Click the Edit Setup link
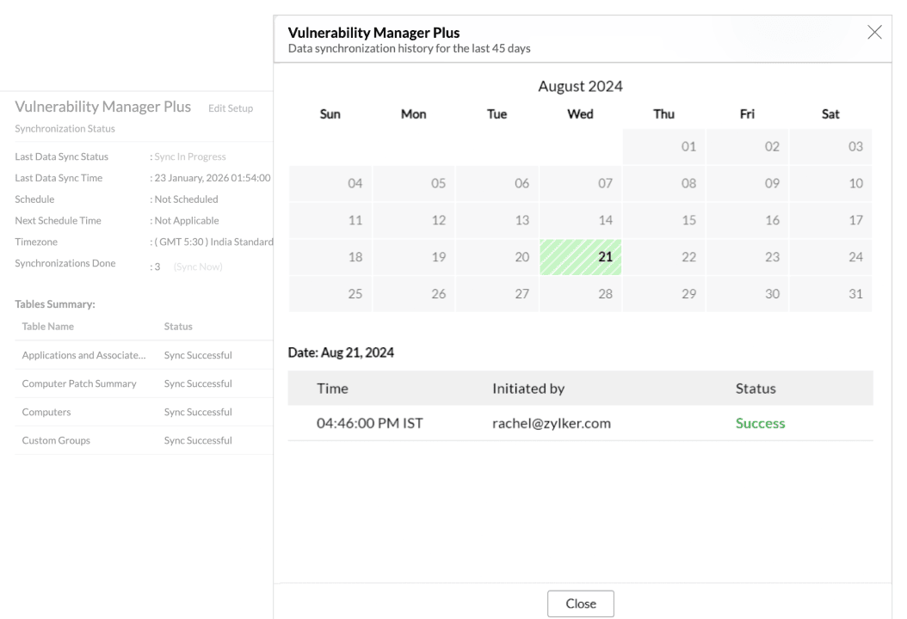The image size is (907, 619). [x=231, y=108]
